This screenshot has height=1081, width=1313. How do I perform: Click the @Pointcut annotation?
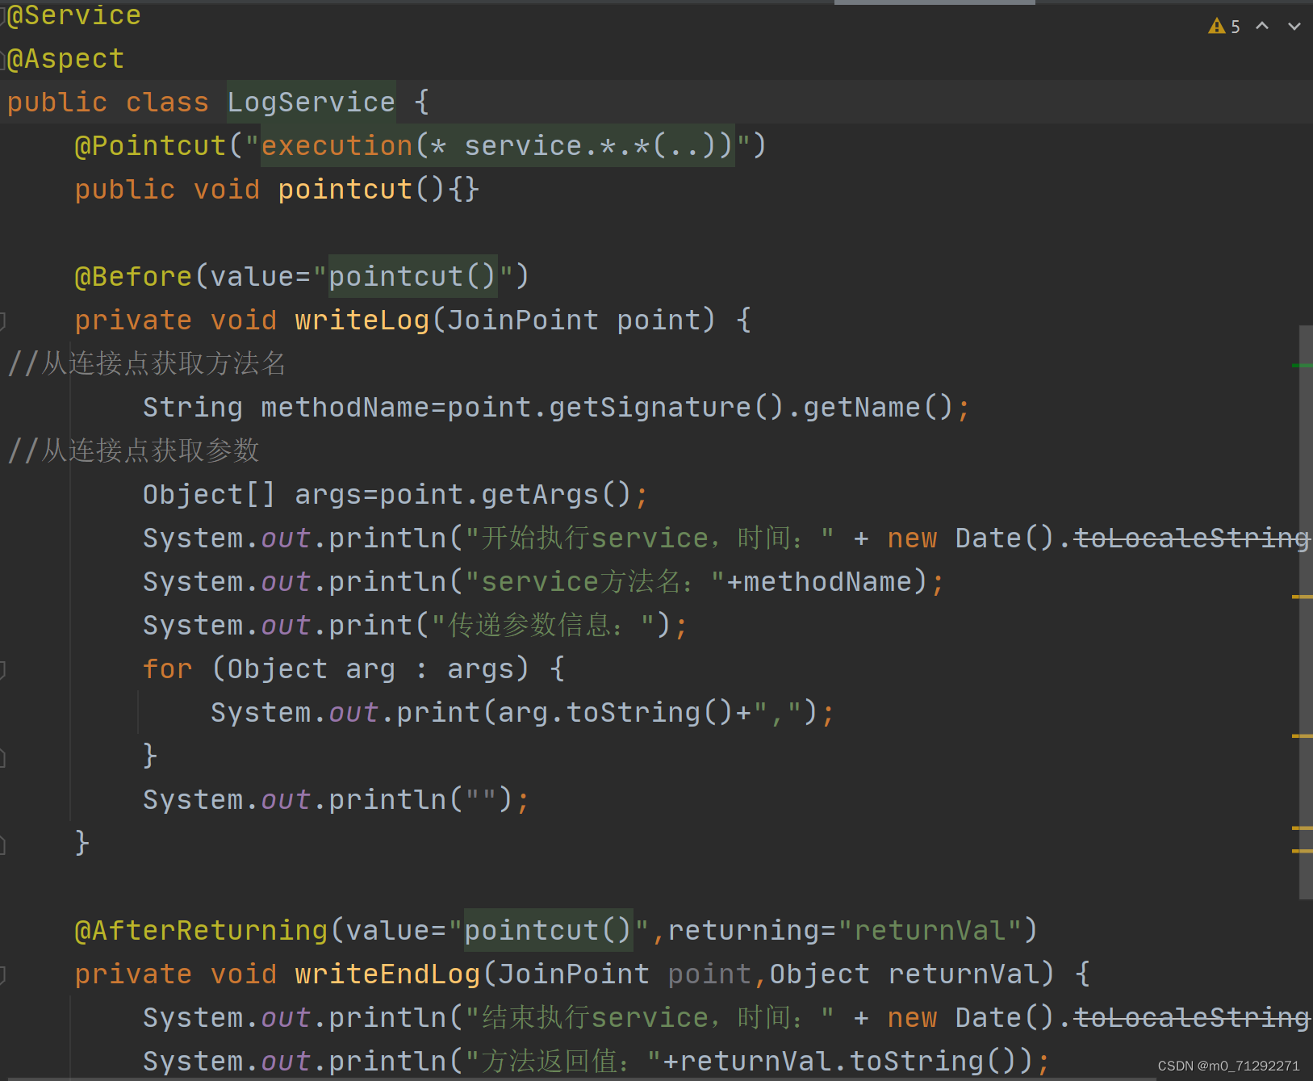(x=151, y=146)
